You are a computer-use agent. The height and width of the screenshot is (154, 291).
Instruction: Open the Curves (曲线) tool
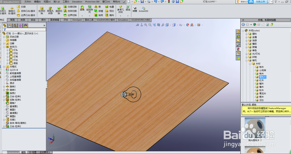tap(128, 8)
